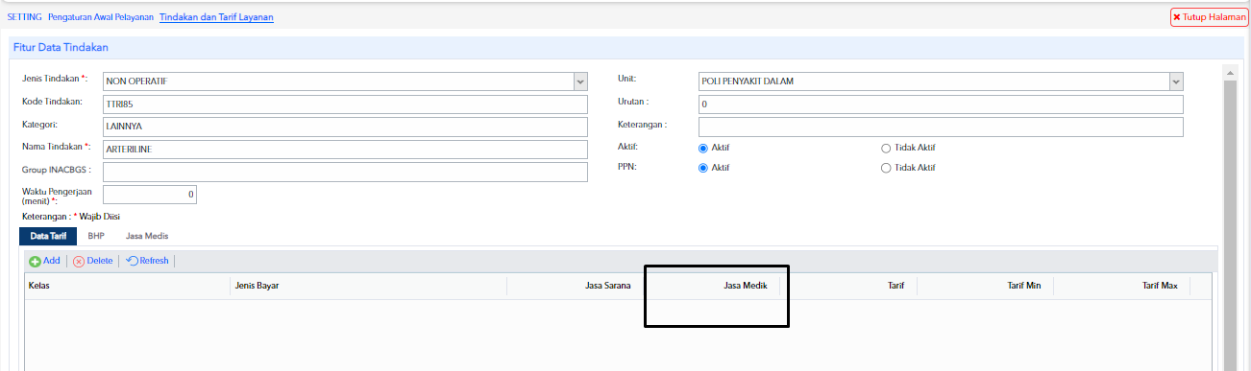Click the Tarif Min column header
The image size is (1251, 371).
(x=986, y=286)
